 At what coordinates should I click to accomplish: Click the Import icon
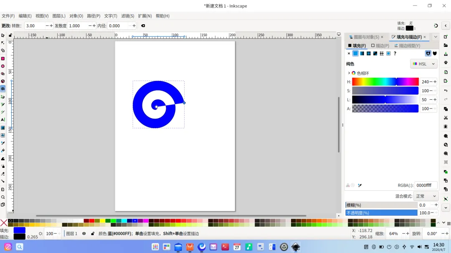pyautogui.click(x=446, y=72)
